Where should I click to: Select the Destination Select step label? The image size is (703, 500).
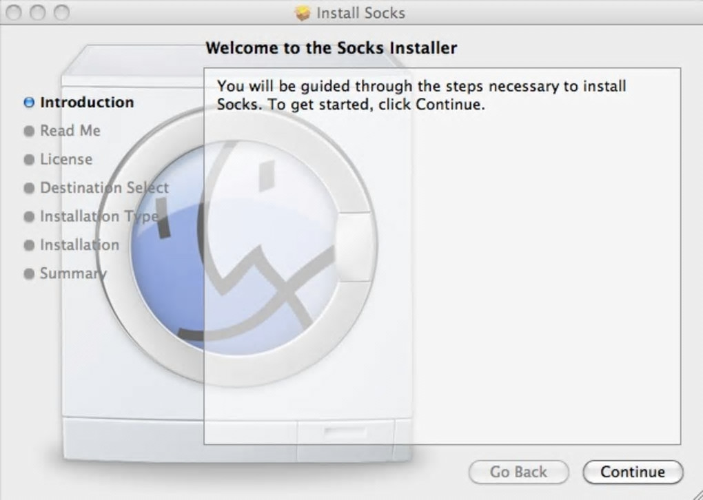tap(104, 188)
